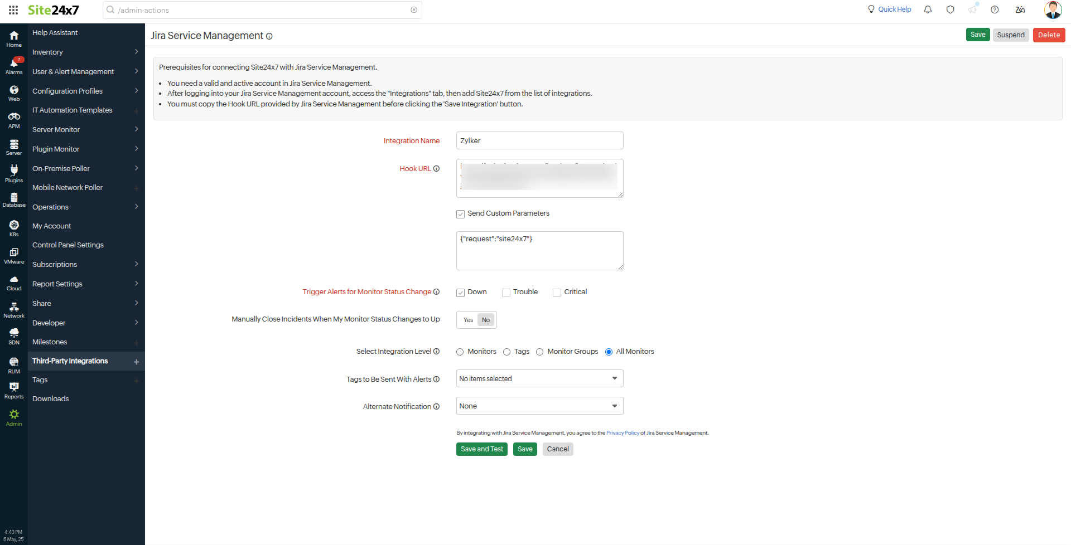Open the apps grid launcher icon

click(x=13, y=10)
